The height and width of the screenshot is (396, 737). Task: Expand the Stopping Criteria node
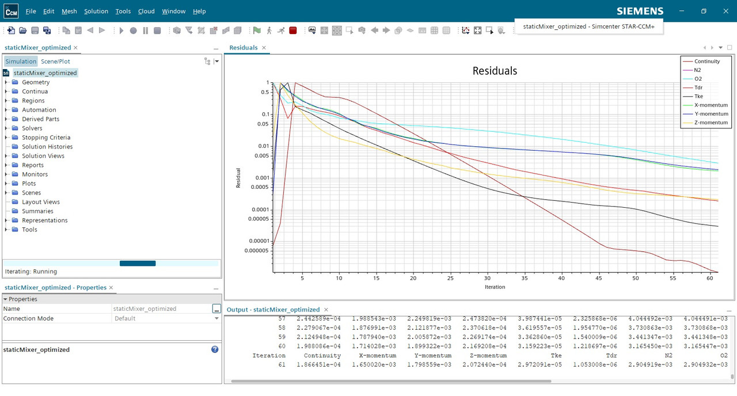coord(6,138)
